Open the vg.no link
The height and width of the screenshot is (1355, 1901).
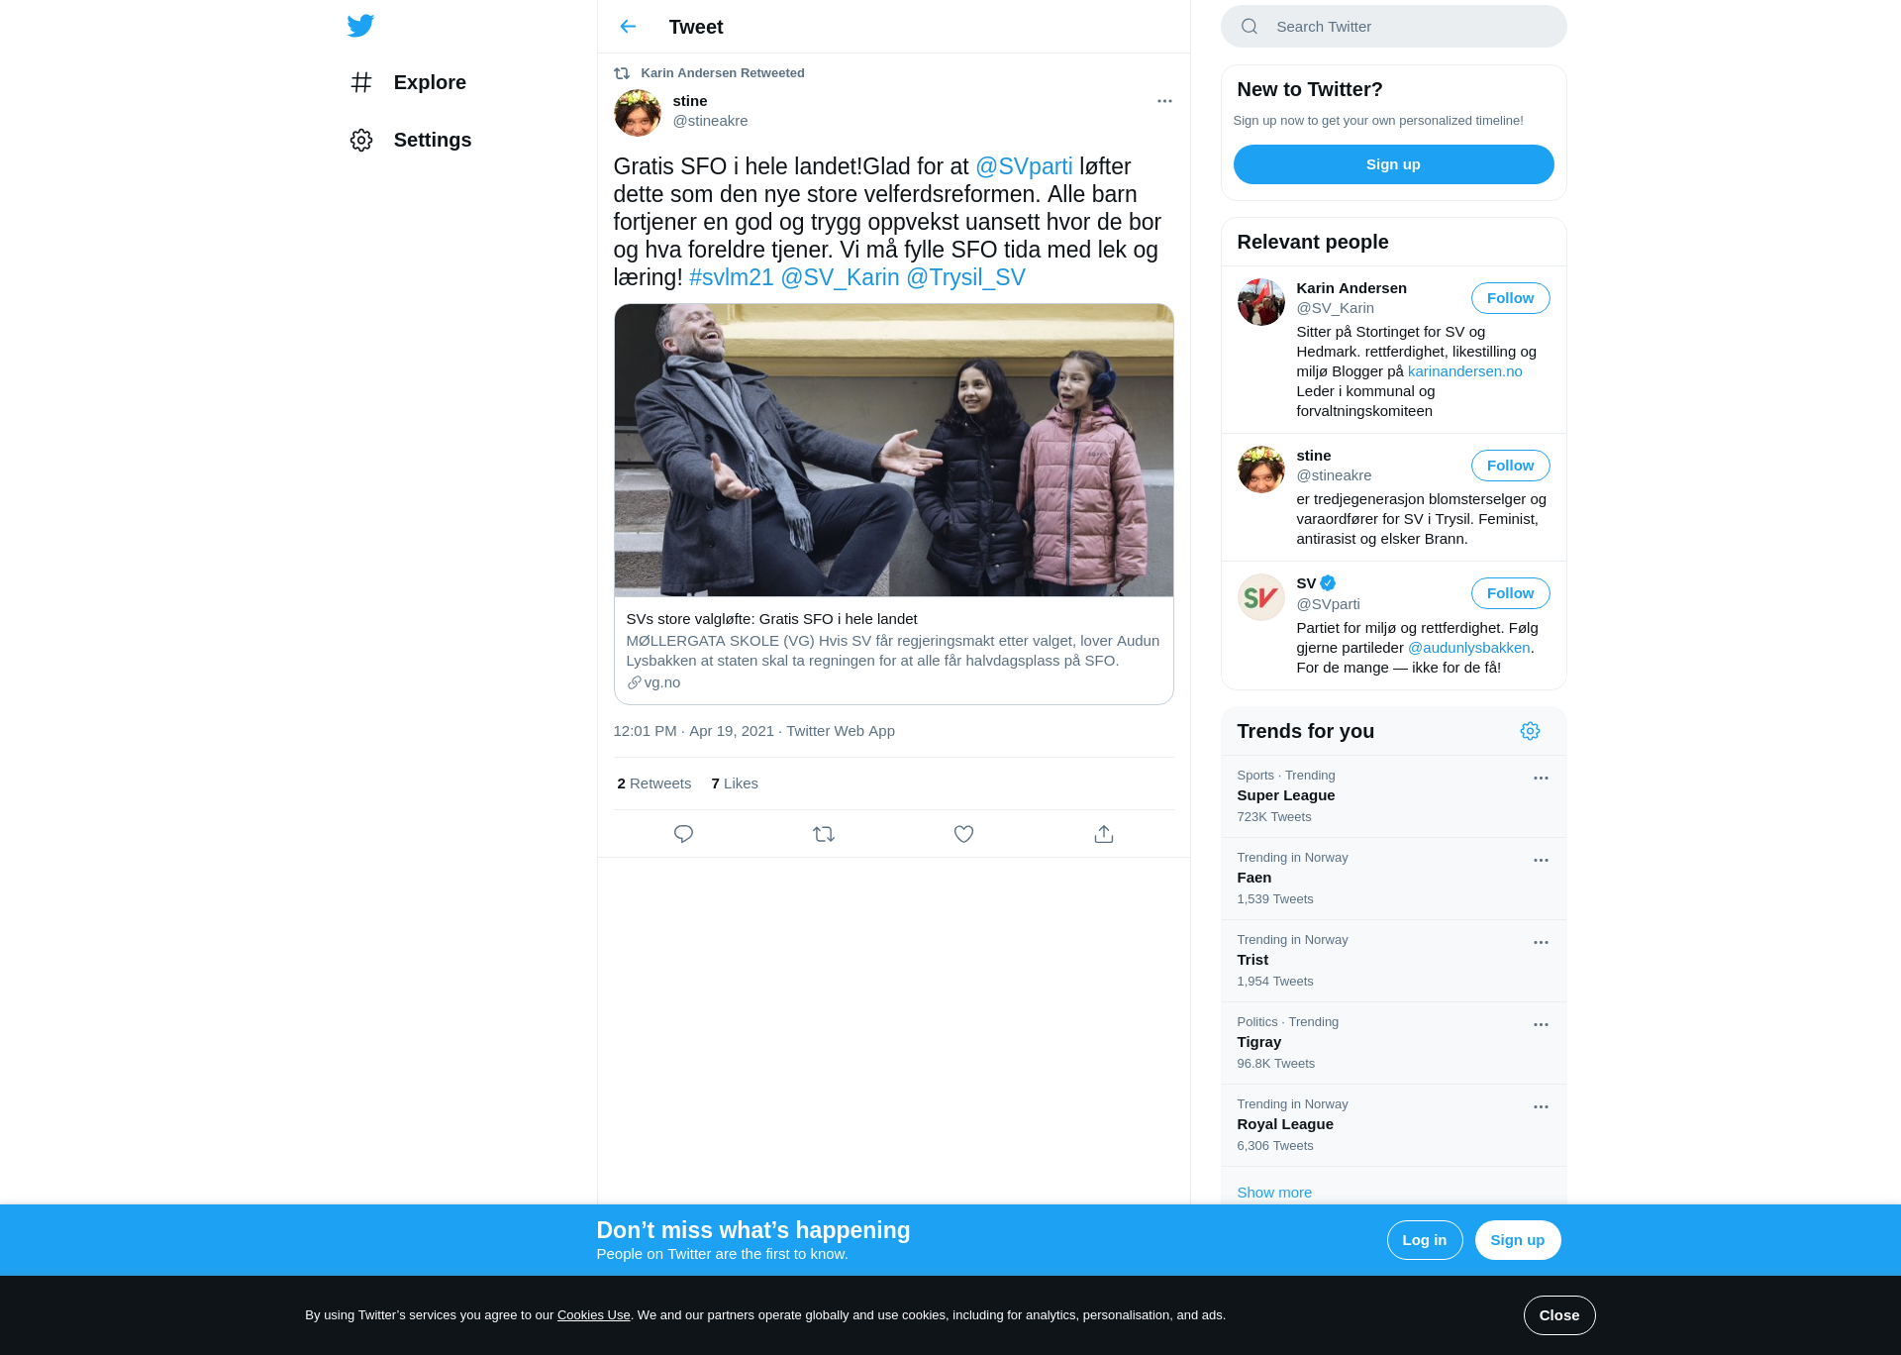(x=654, y=682)
